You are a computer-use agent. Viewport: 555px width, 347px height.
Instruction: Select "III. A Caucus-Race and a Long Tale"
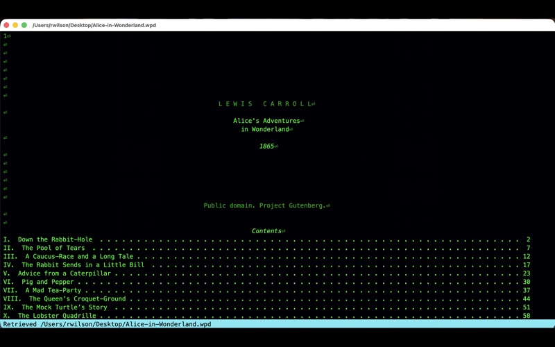pyautogui.click(x=68, y=256)
